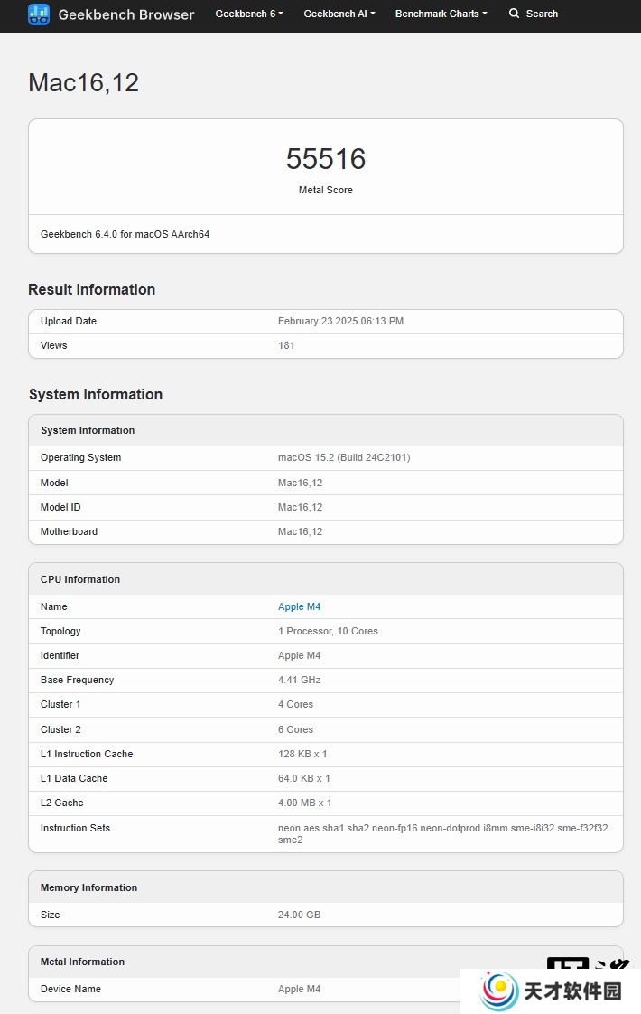Click the Memory Size 24.00 GB value

click(x=299, y=915)
